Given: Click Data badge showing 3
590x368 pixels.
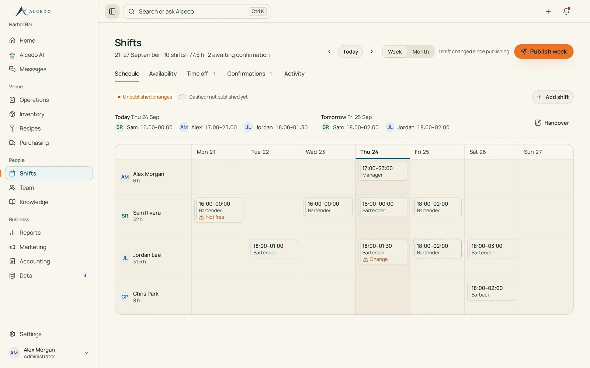Looking at the screenshot, I should [85, 276].
